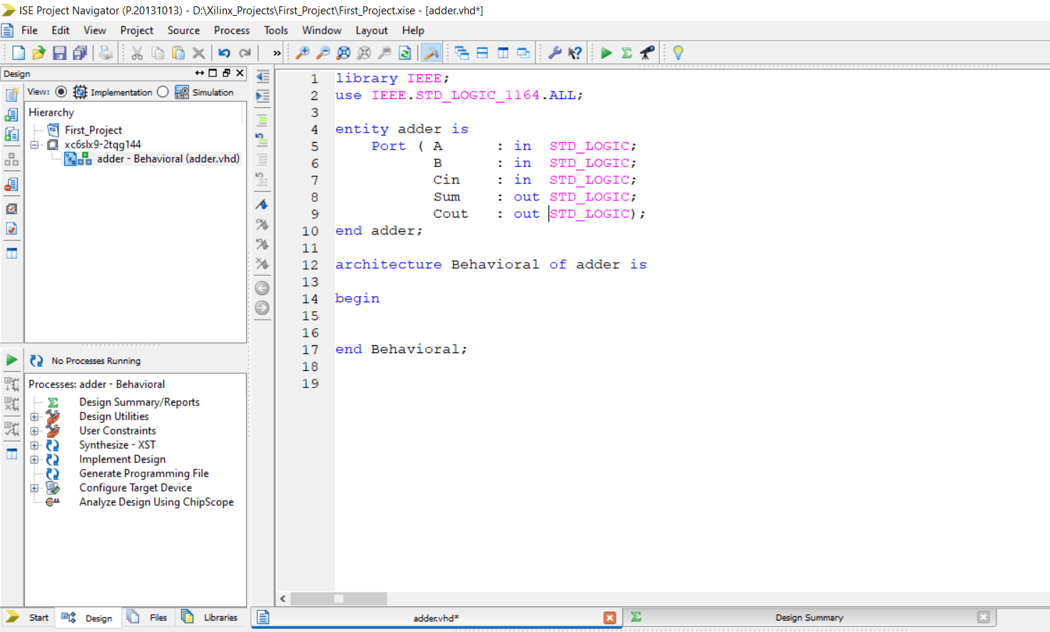This screenshot has width=1050, height=632.
Task: Open the Process menu
Action: pyautogui.click(x=231, y=31)
